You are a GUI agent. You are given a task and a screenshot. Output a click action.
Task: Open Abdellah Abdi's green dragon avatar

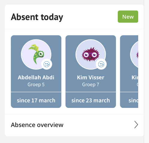tap(36, 54)
